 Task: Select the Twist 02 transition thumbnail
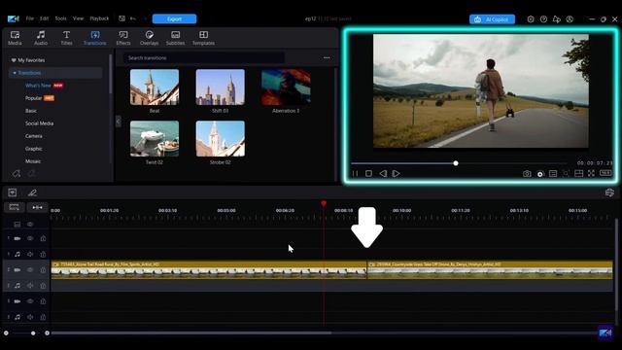point(155,138)
